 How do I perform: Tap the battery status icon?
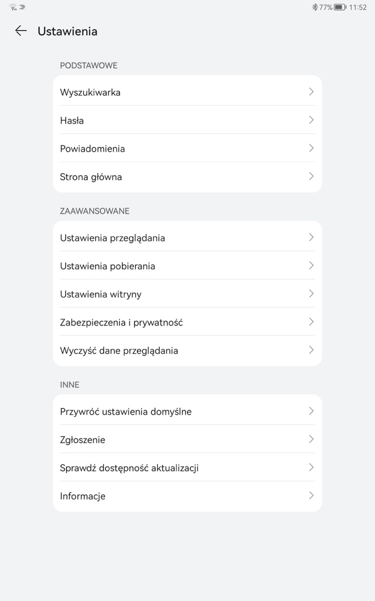tap(340, 8)
